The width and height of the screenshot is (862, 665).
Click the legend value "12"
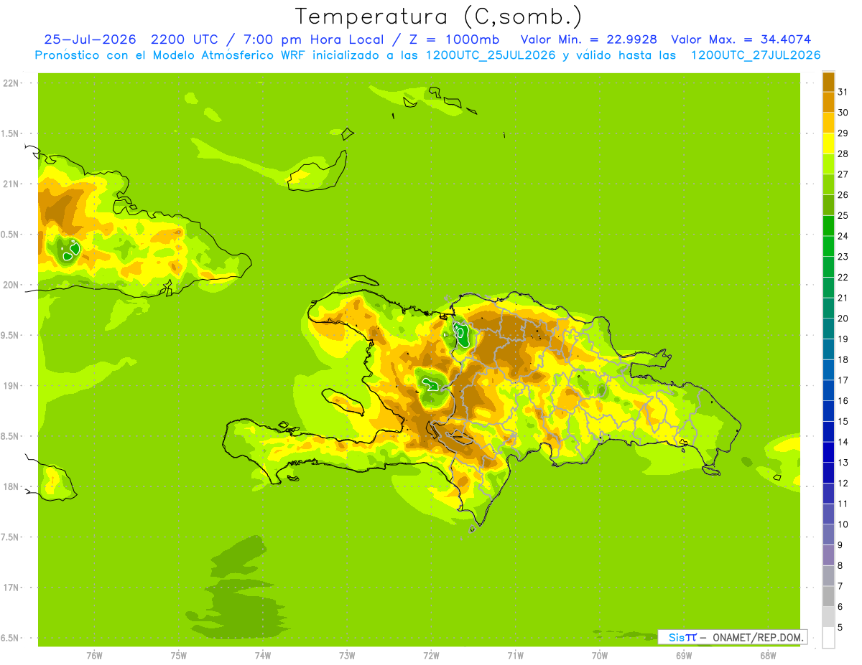[843, 484]
